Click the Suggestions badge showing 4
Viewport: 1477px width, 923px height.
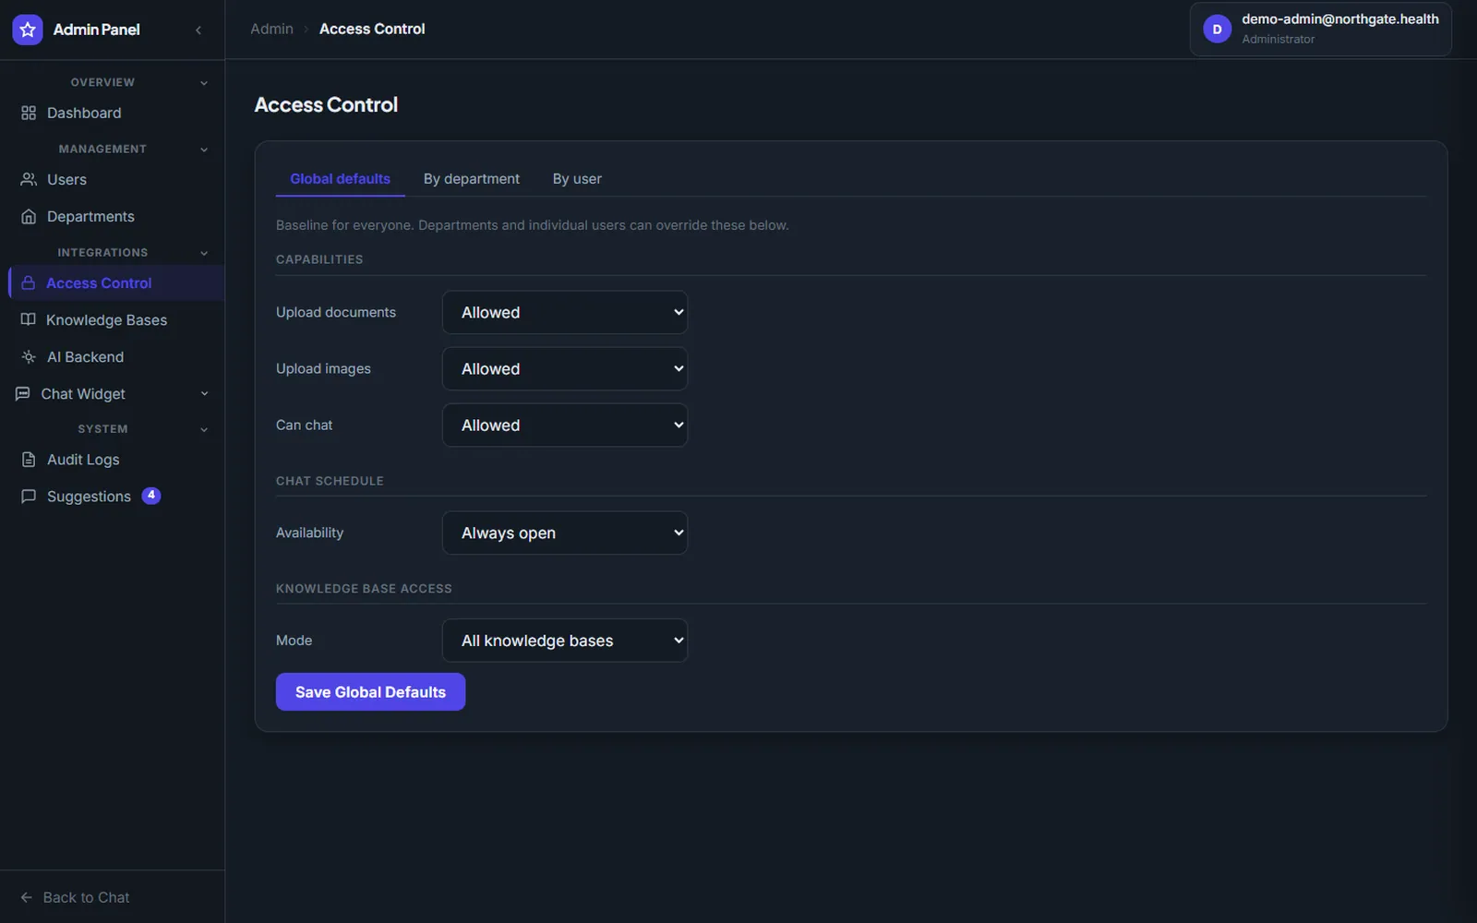click(x=151, y=496)
